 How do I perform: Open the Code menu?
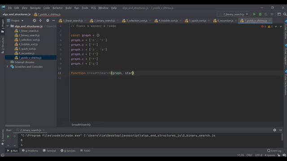pos(47,8)
